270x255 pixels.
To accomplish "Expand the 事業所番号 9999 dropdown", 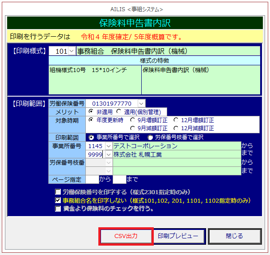I will point(108,154).
